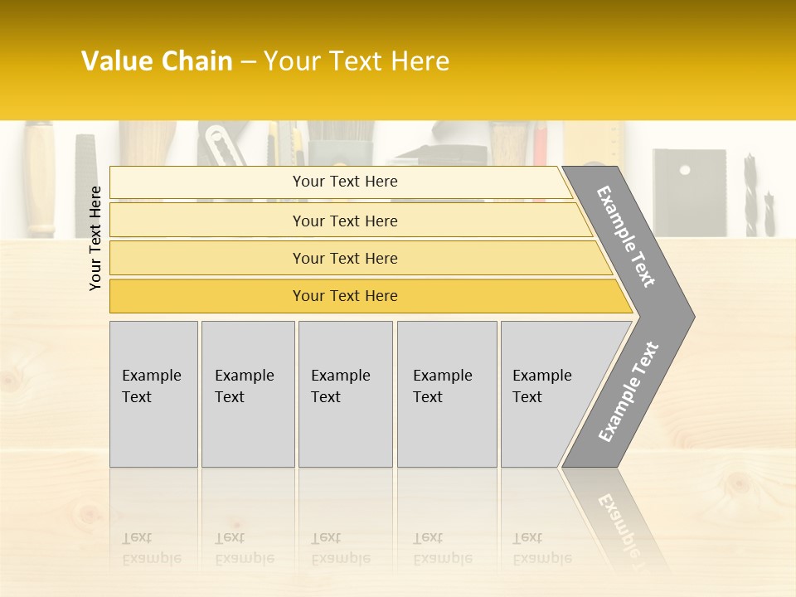This screenshot has height=597, width=796.
Task: Click the first light-yellow 'Your Text Here' bar
Action: pos(341,182)
